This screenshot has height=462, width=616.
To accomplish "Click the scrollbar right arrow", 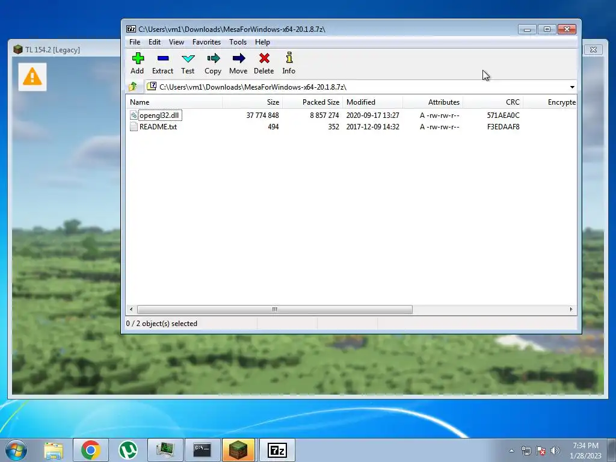I will tap(571, 309).
